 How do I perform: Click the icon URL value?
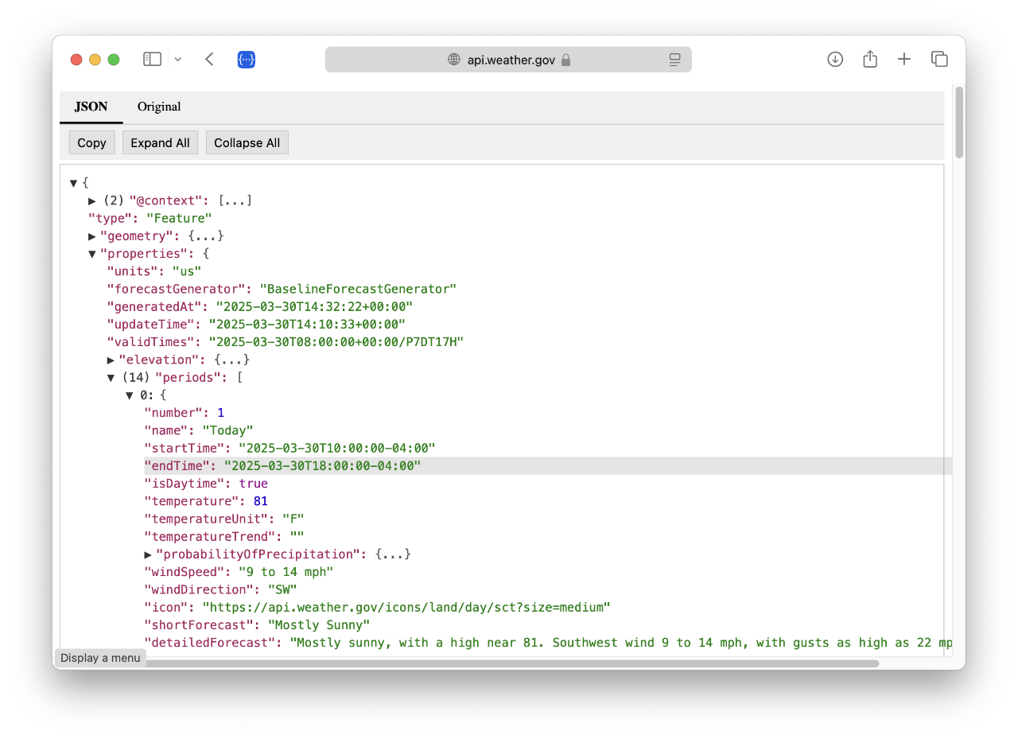406,607
